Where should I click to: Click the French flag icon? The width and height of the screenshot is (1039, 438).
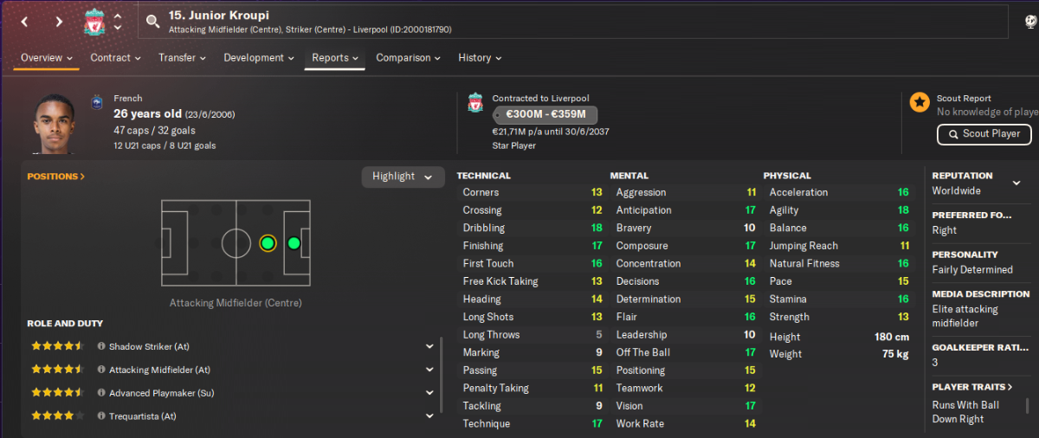click(x=95, y=103)
